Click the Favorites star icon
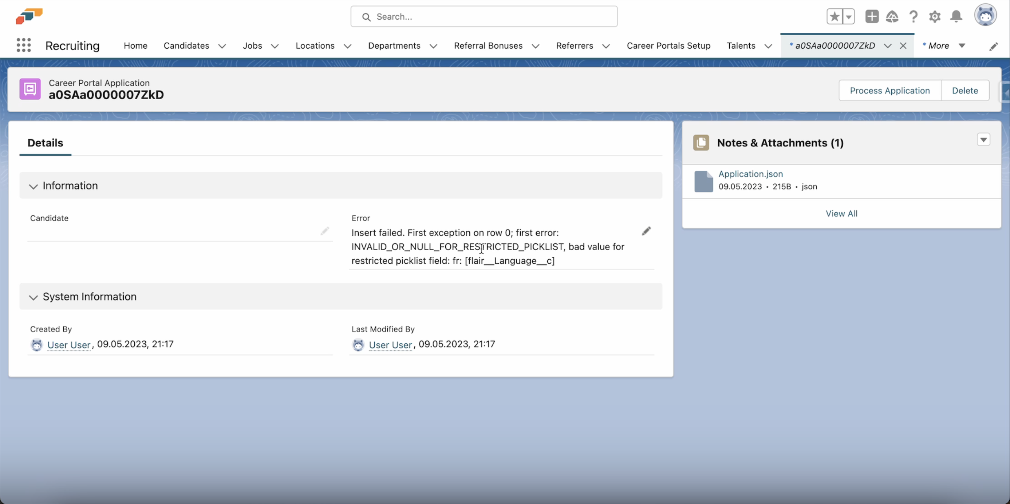 tap(835, 16)
